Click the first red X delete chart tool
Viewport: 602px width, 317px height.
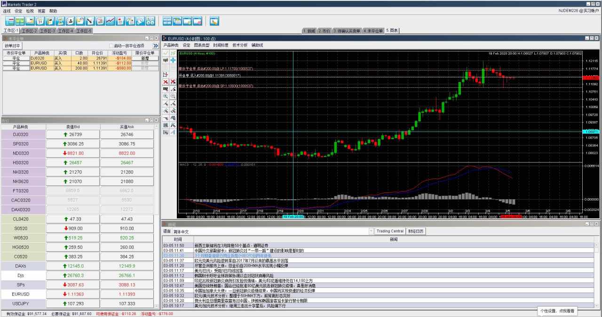pos(166,82)
